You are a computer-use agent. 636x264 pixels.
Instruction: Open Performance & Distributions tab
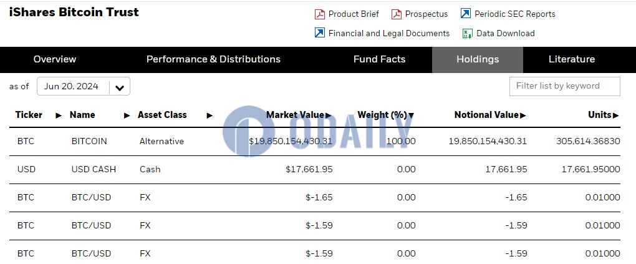click(x=213, y=59)
